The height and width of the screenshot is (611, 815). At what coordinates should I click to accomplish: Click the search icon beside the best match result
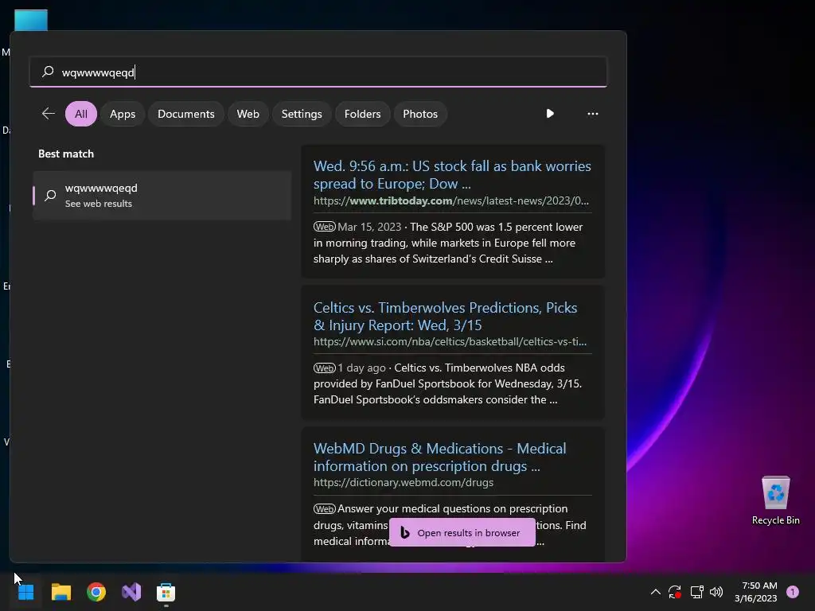point(50,196)
